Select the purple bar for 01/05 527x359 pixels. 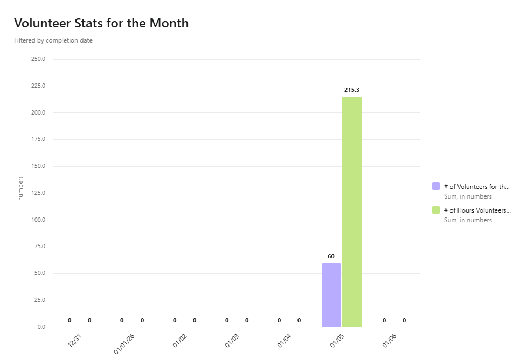tap(331, 295)
